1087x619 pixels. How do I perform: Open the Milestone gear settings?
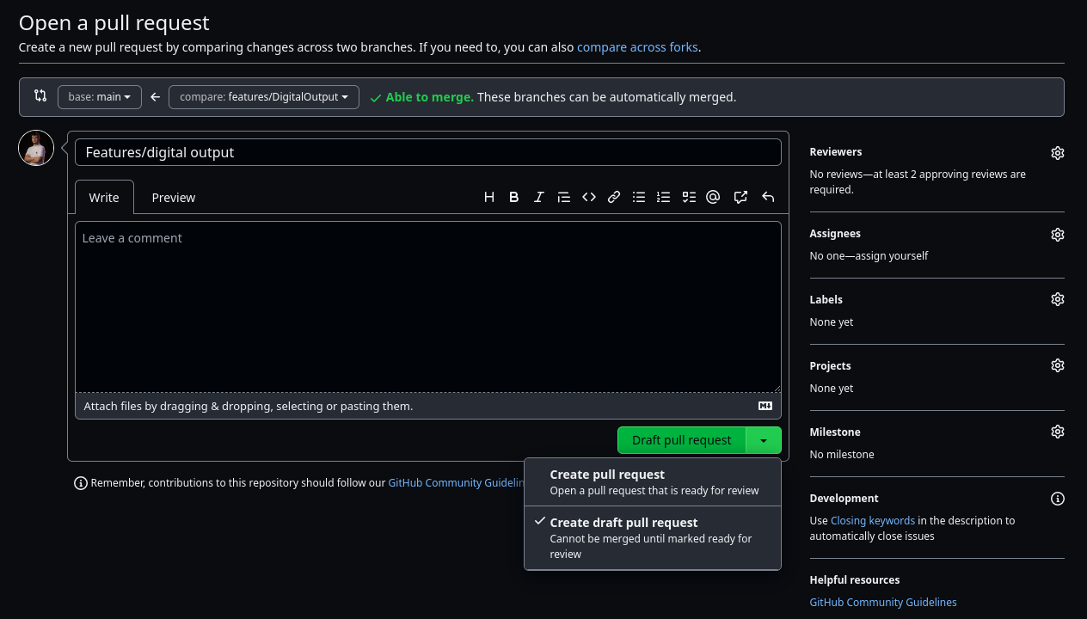click(x=1058, y=432)
